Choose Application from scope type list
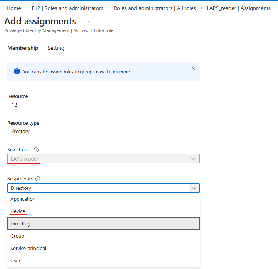Image resolution: width=278 pixels, height=269 pixels. click(23, 199)
